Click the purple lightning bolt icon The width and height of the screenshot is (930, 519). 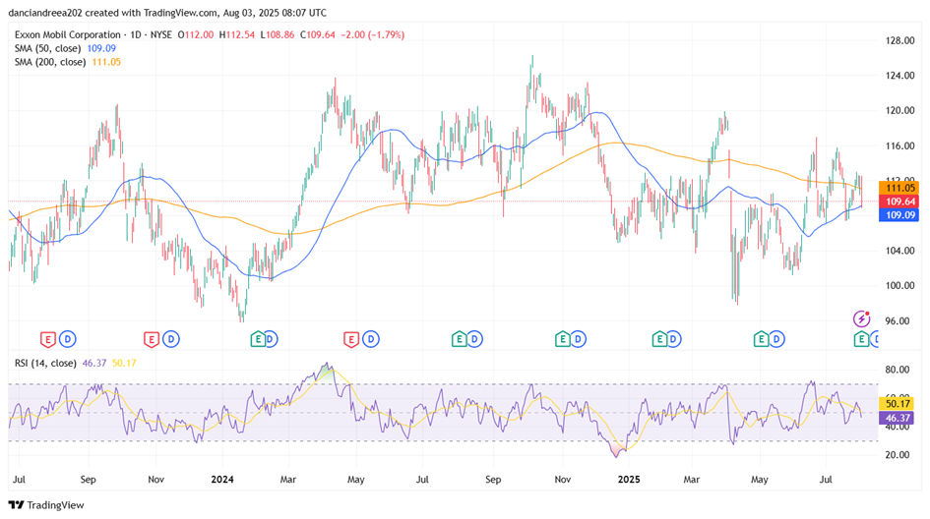point(862,318)
